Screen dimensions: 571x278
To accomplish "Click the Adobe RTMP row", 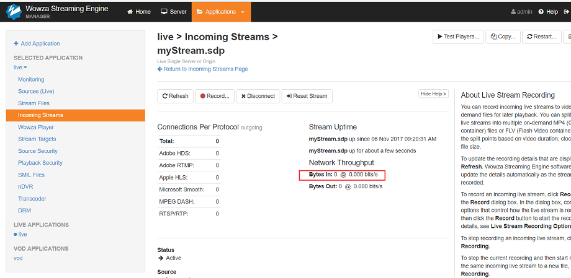I will click(x=189, y=165).
